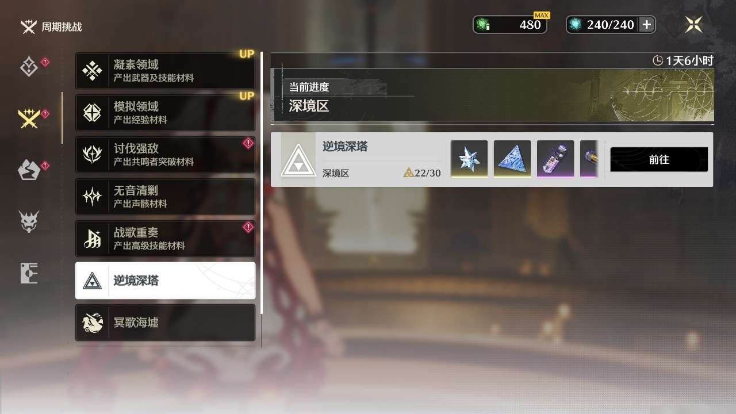Viewport: 736px width, 414px height.
Task: Select 冥歌海墟 challenge entry
Action: click(165, 323)
